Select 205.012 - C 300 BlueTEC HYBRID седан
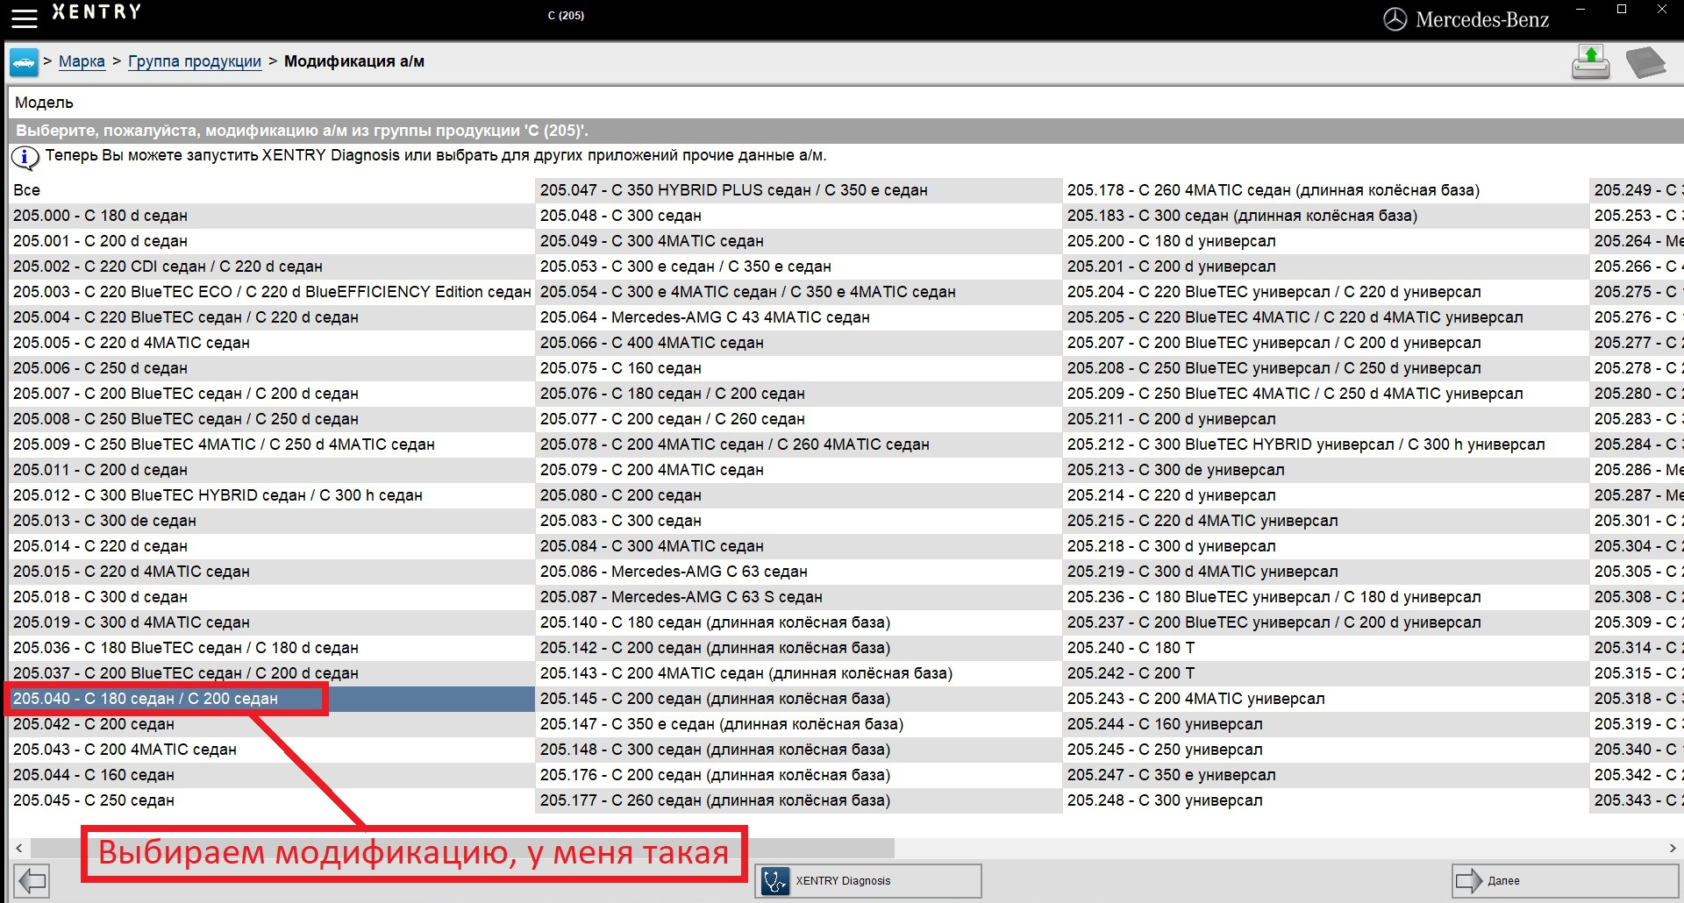 (272, 495)
